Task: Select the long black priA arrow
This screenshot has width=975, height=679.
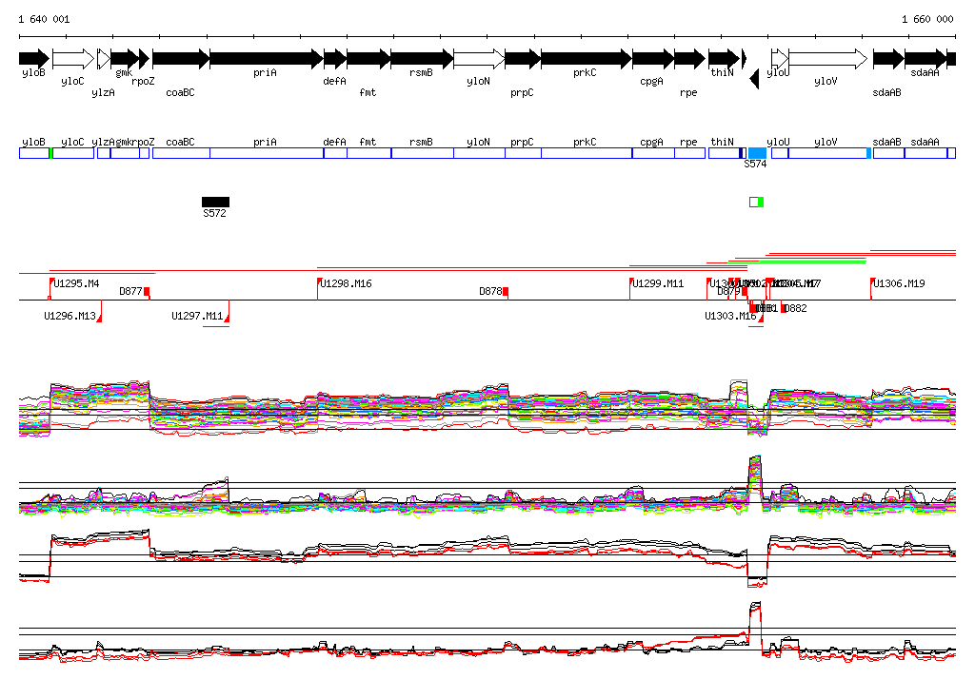Action: [267, 59]
